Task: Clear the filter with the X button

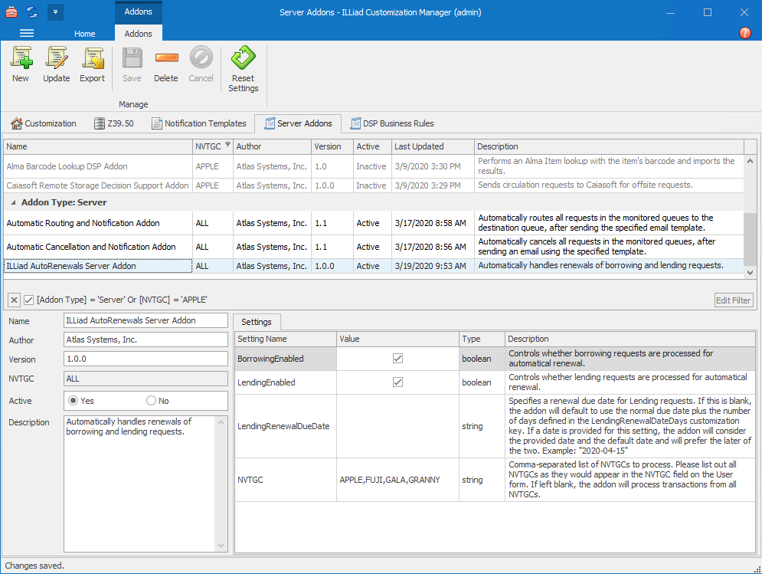Action: 14,300
